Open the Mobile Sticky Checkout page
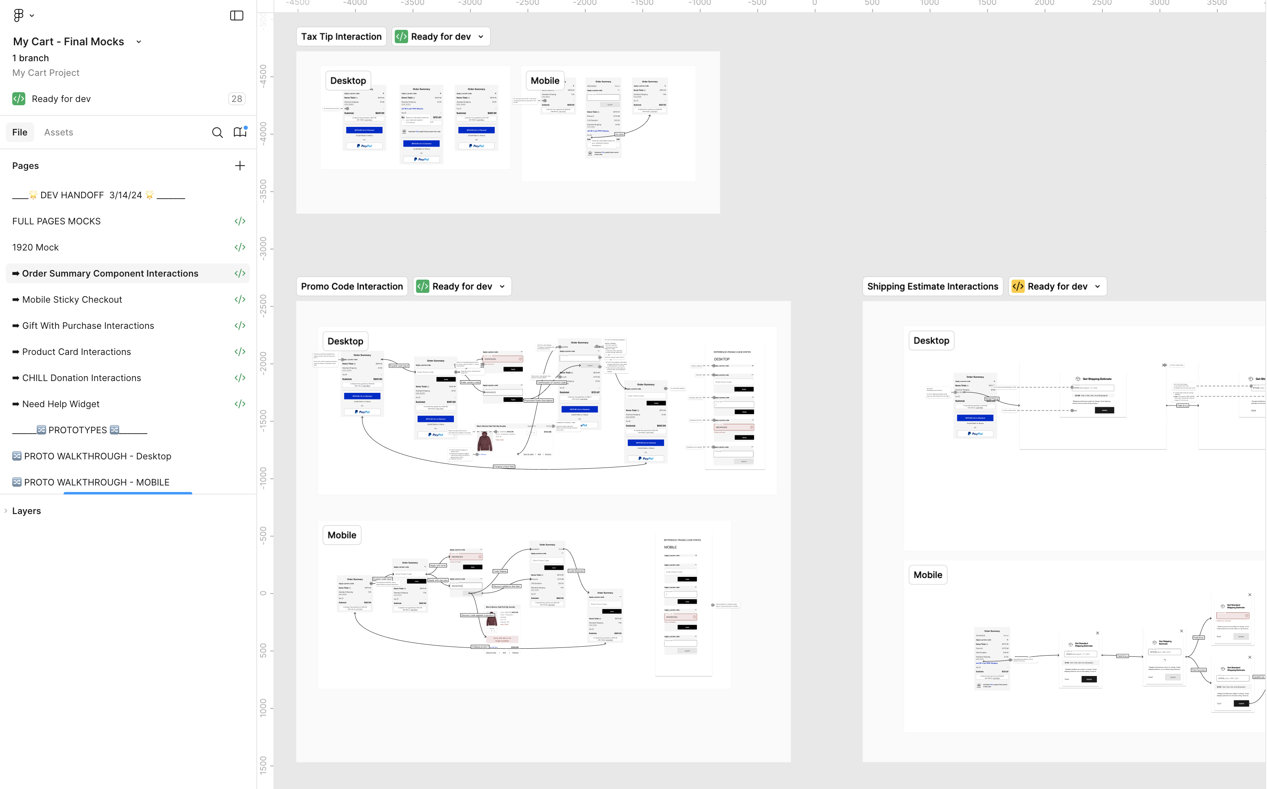 point(72,299)
